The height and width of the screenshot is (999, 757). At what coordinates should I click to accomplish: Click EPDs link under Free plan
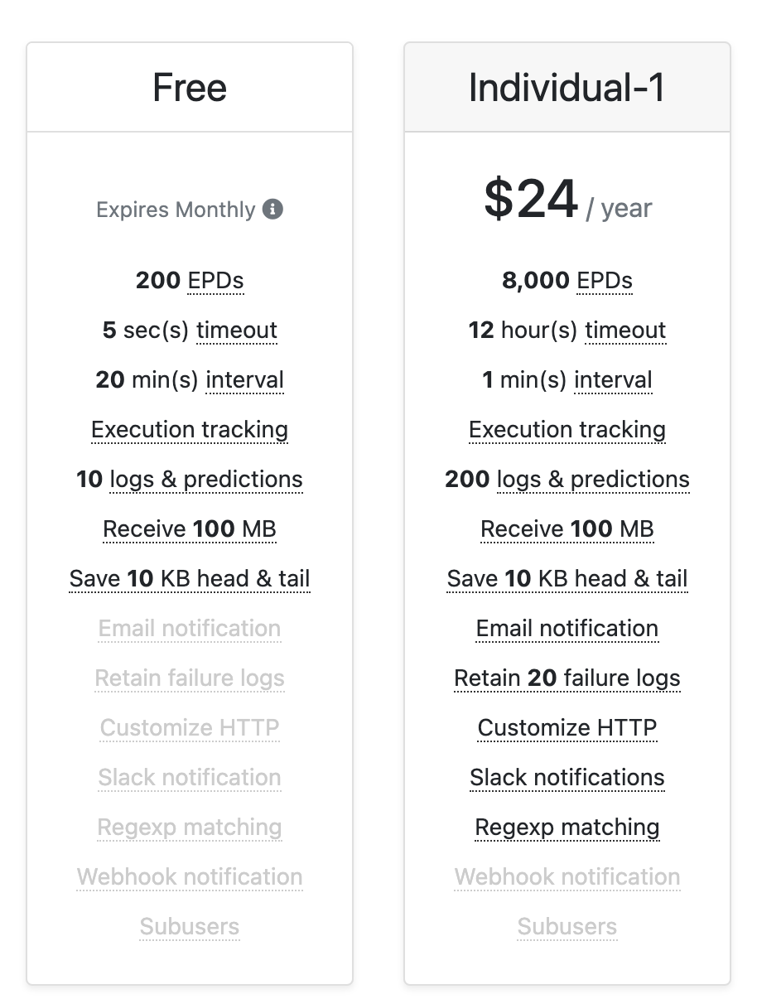pyautogui.click(x=216, y=281)
